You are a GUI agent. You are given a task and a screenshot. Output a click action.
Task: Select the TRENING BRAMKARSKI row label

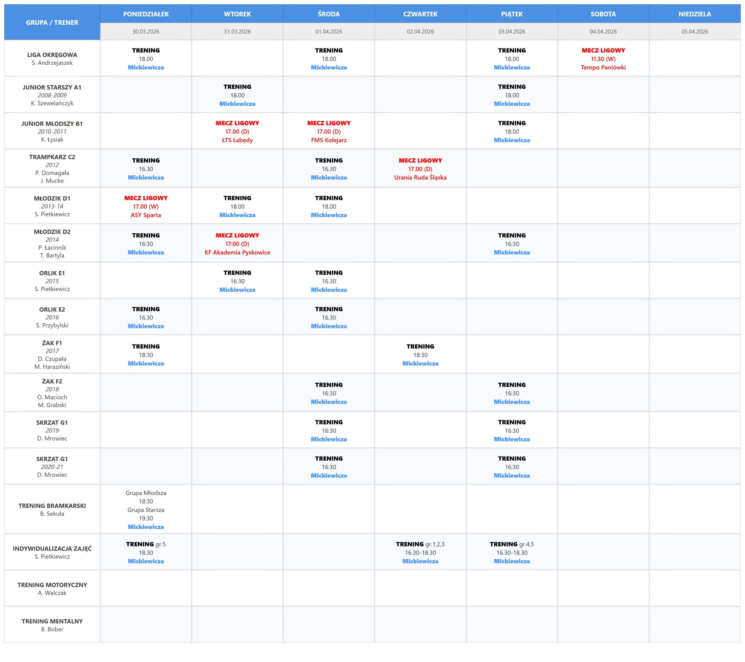[x=52, y=506]
